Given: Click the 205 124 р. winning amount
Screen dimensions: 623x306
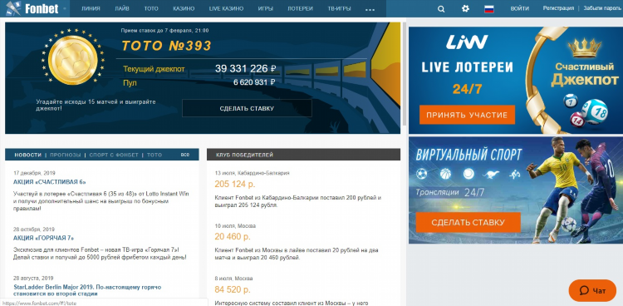Looking at the screenshot, I should click(x=235, y=185).
